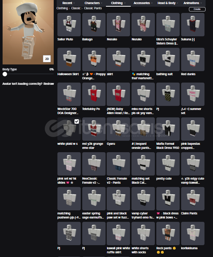Go to Classic in the breadcrumb
This screenshot has height=257, width=213.
pyautogui.click(x=76, y=8)
